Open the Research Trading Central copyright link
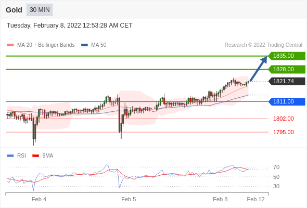 pos(263,45)
